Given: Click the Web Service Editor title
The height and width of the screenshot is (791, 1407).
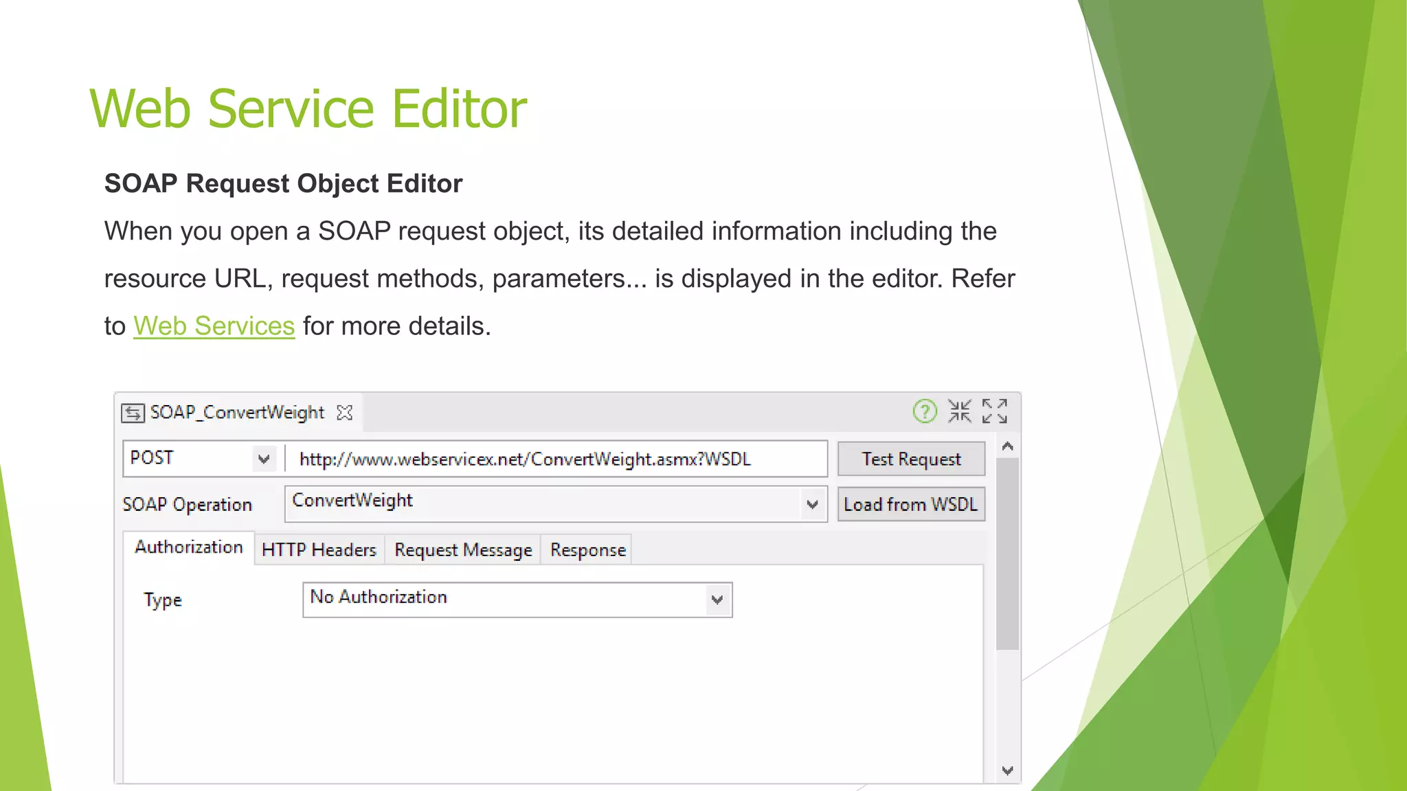Looking at the screenshot, I should click(x=308, y=108).
